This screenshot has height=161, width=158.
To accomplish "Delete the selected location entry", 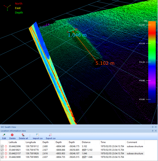I will pyautogui.click(x=12, y=135).
